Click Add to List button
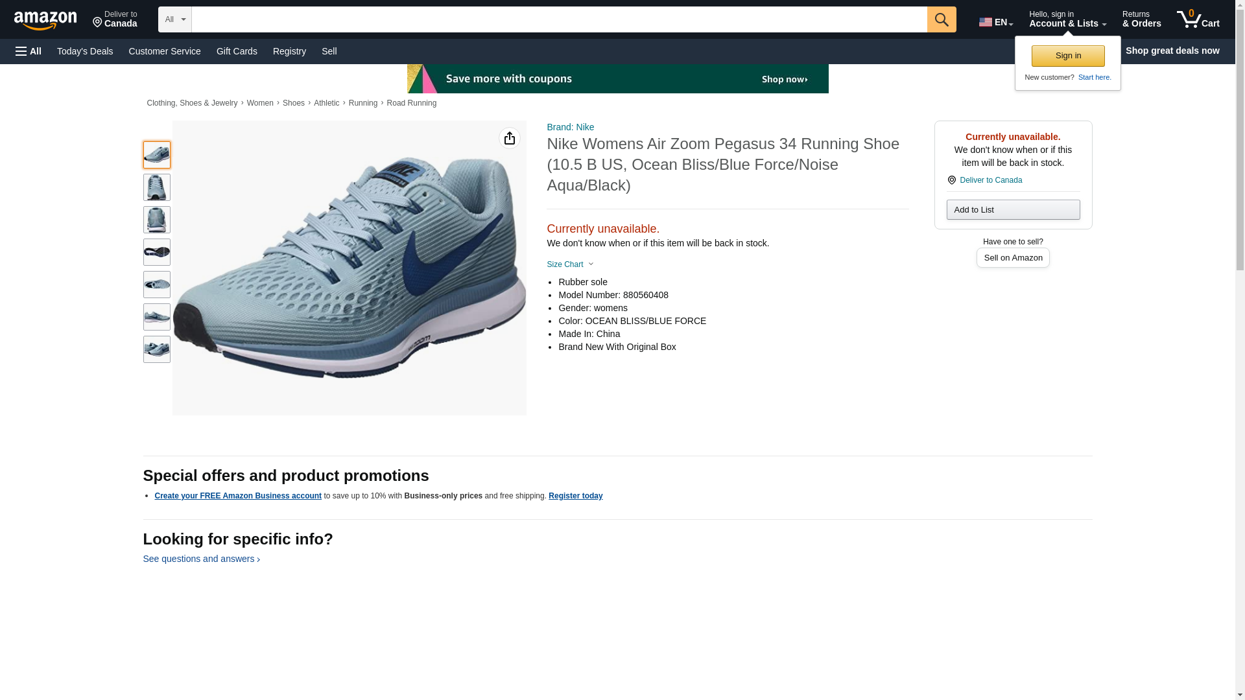The width and height of the screenshot is (1245, 700). point(1013,209)
